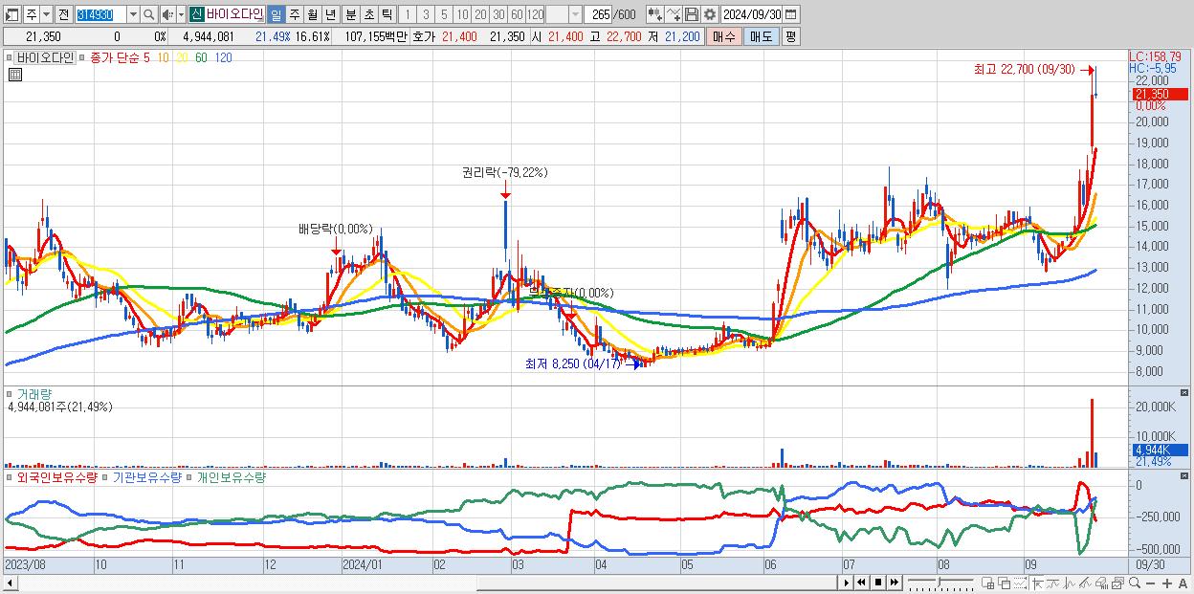Screen dimensions: 1194x594
Task: Click the 265 bar count input field
Action: pos(600,15)
